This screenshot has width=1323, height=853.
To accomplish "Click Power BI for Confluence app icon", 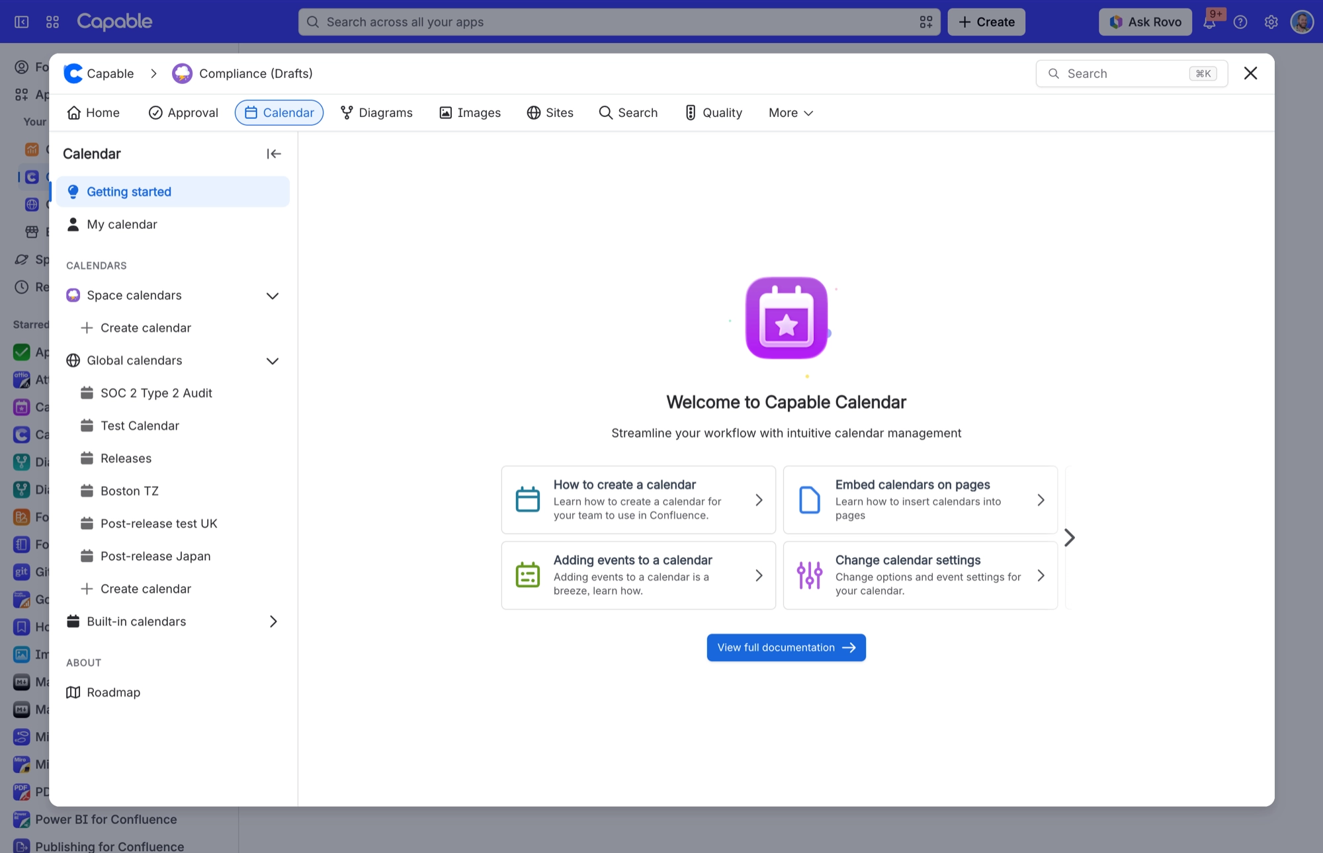I will [x=22, y=819].
